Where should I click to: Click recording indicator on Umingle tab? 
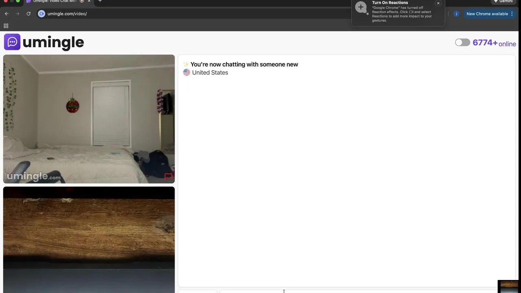tap(82, 1)
